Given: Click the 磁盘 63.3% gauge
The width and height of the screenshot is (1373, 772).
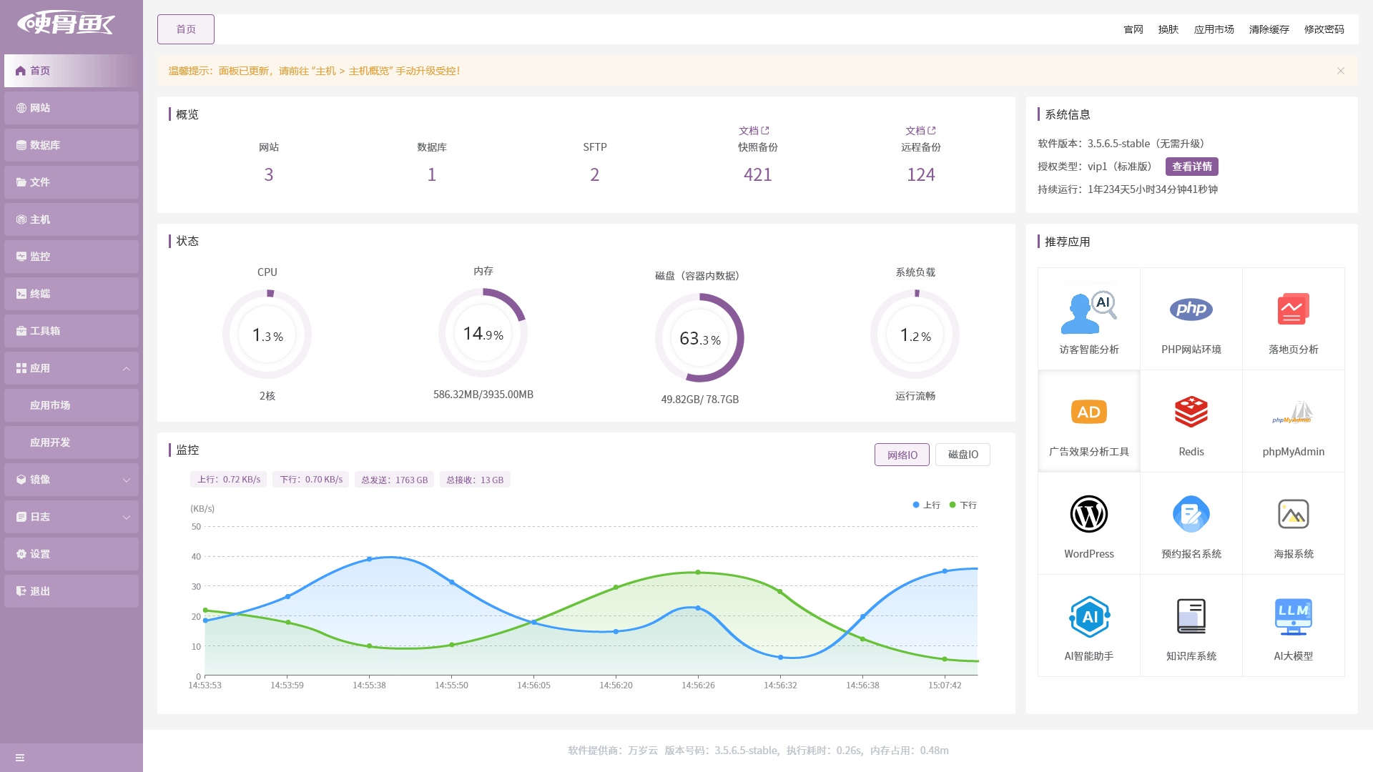Looking at the screenshot, I should click(699, 337).
